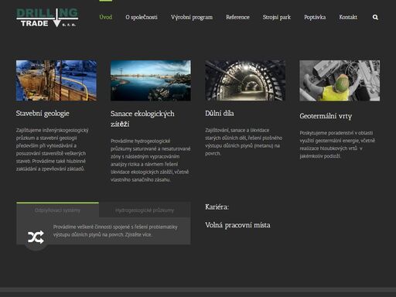The image size is (396, 297).
Task: Click Stavební geologie heading link
Action: coord(43,114)
